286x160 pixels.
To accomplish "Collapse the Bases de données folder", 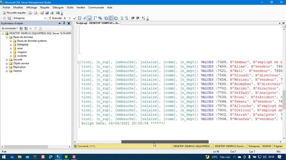I will pyautogui.click(x=7, y=37).
